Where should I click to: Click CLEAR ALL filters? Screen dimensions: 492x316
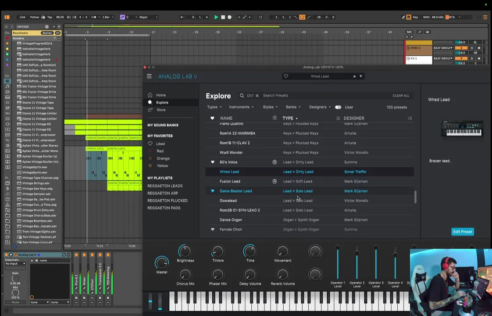(x=401, y=96)
